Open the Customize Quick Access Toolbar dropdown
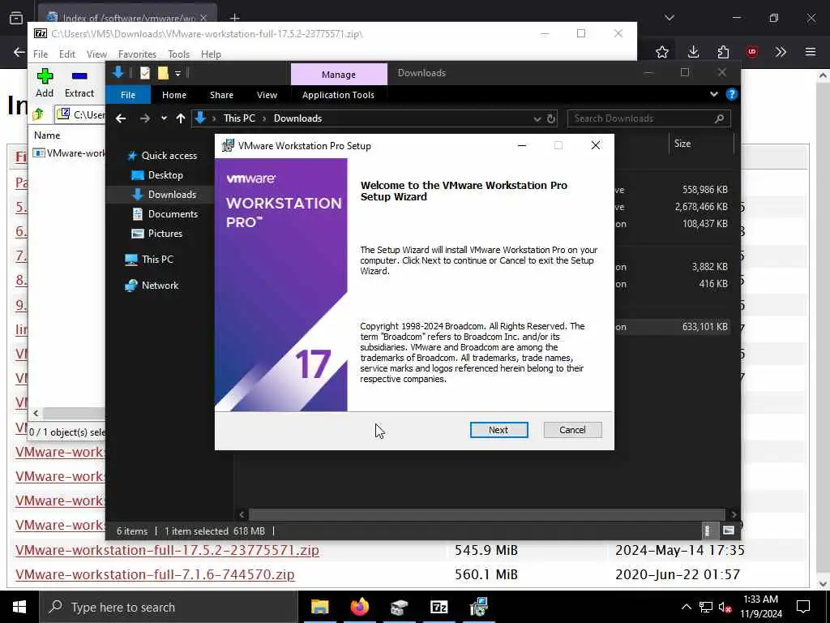 [178, 73]
